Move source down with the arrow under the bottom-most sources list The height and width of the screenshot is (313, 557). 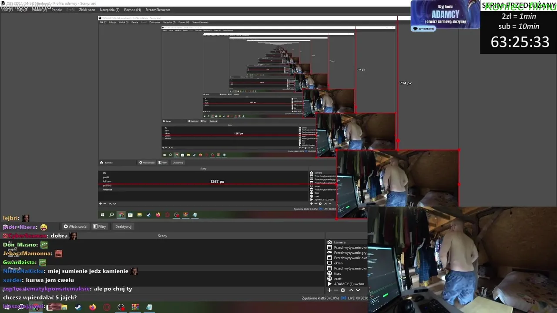pyautogui.click(x=358, y=290)
